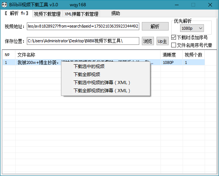This screenshot has height=176, width=219.
Task: Click the 文件名称 column header
Action: click(x=88, y=55)
